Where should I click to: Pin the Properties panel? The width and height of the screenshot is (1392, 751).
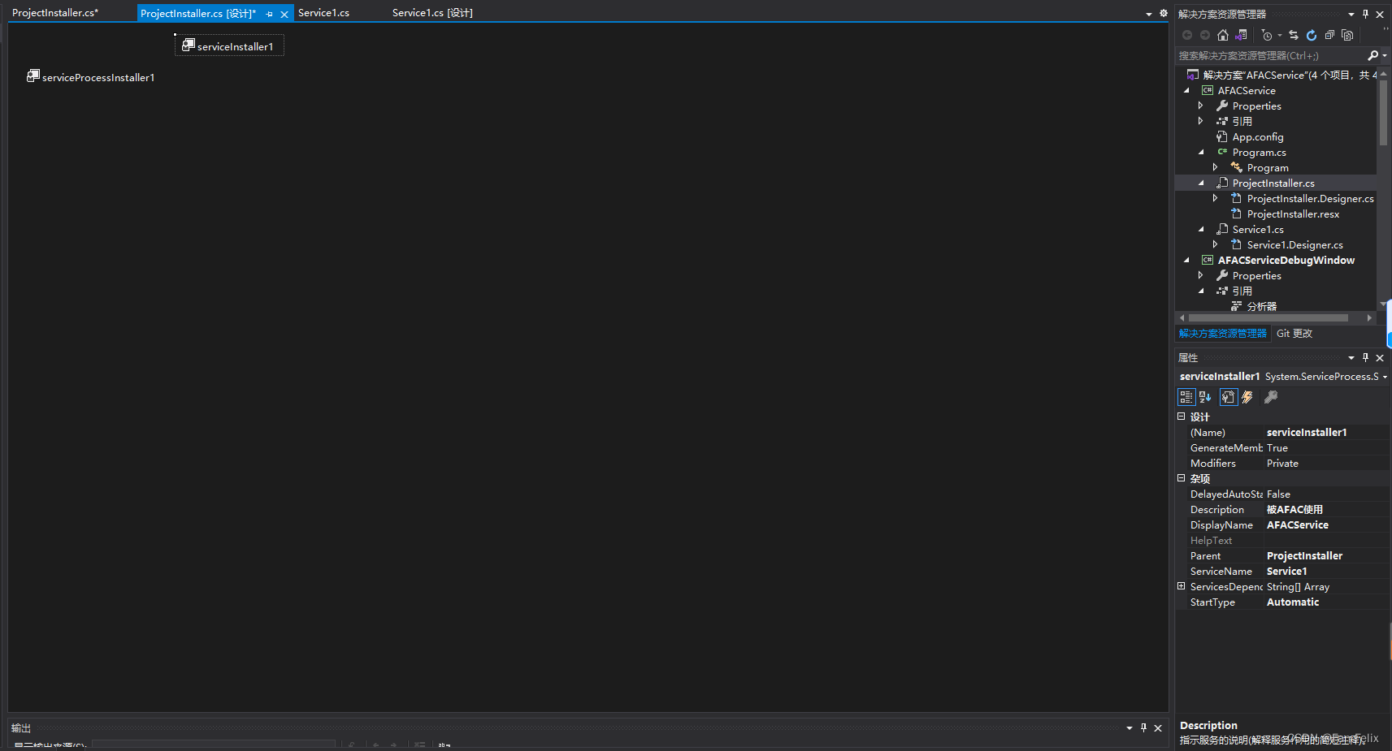click(1365, 357)
